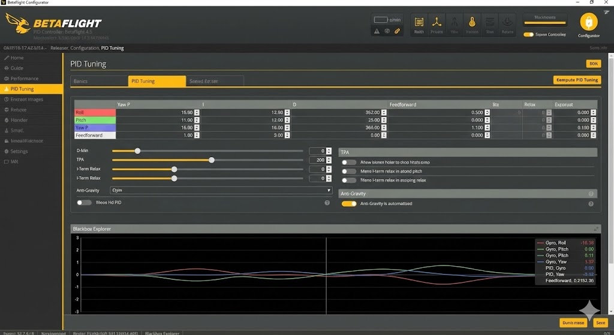
Task: Switch to the Snewd Ee:ser tab
Action: (x=215, y=81)
